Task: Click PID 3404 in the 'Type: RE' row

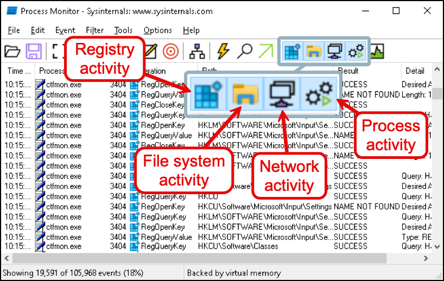Action: point(118,237)
